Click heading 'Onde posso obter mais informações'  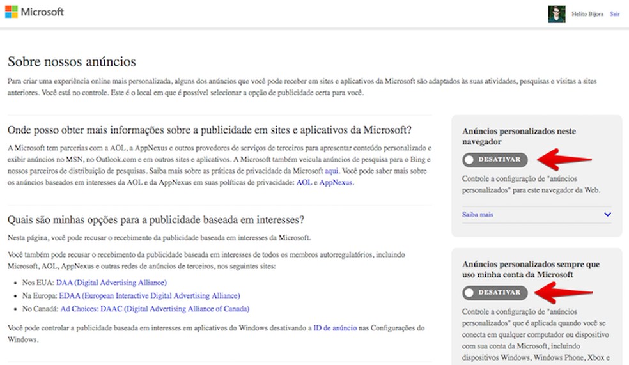tap(210, 130)
